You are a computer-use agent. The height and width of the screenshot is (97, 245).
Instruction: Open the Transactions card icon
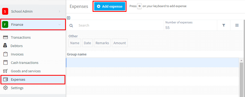tap(6, 37)
